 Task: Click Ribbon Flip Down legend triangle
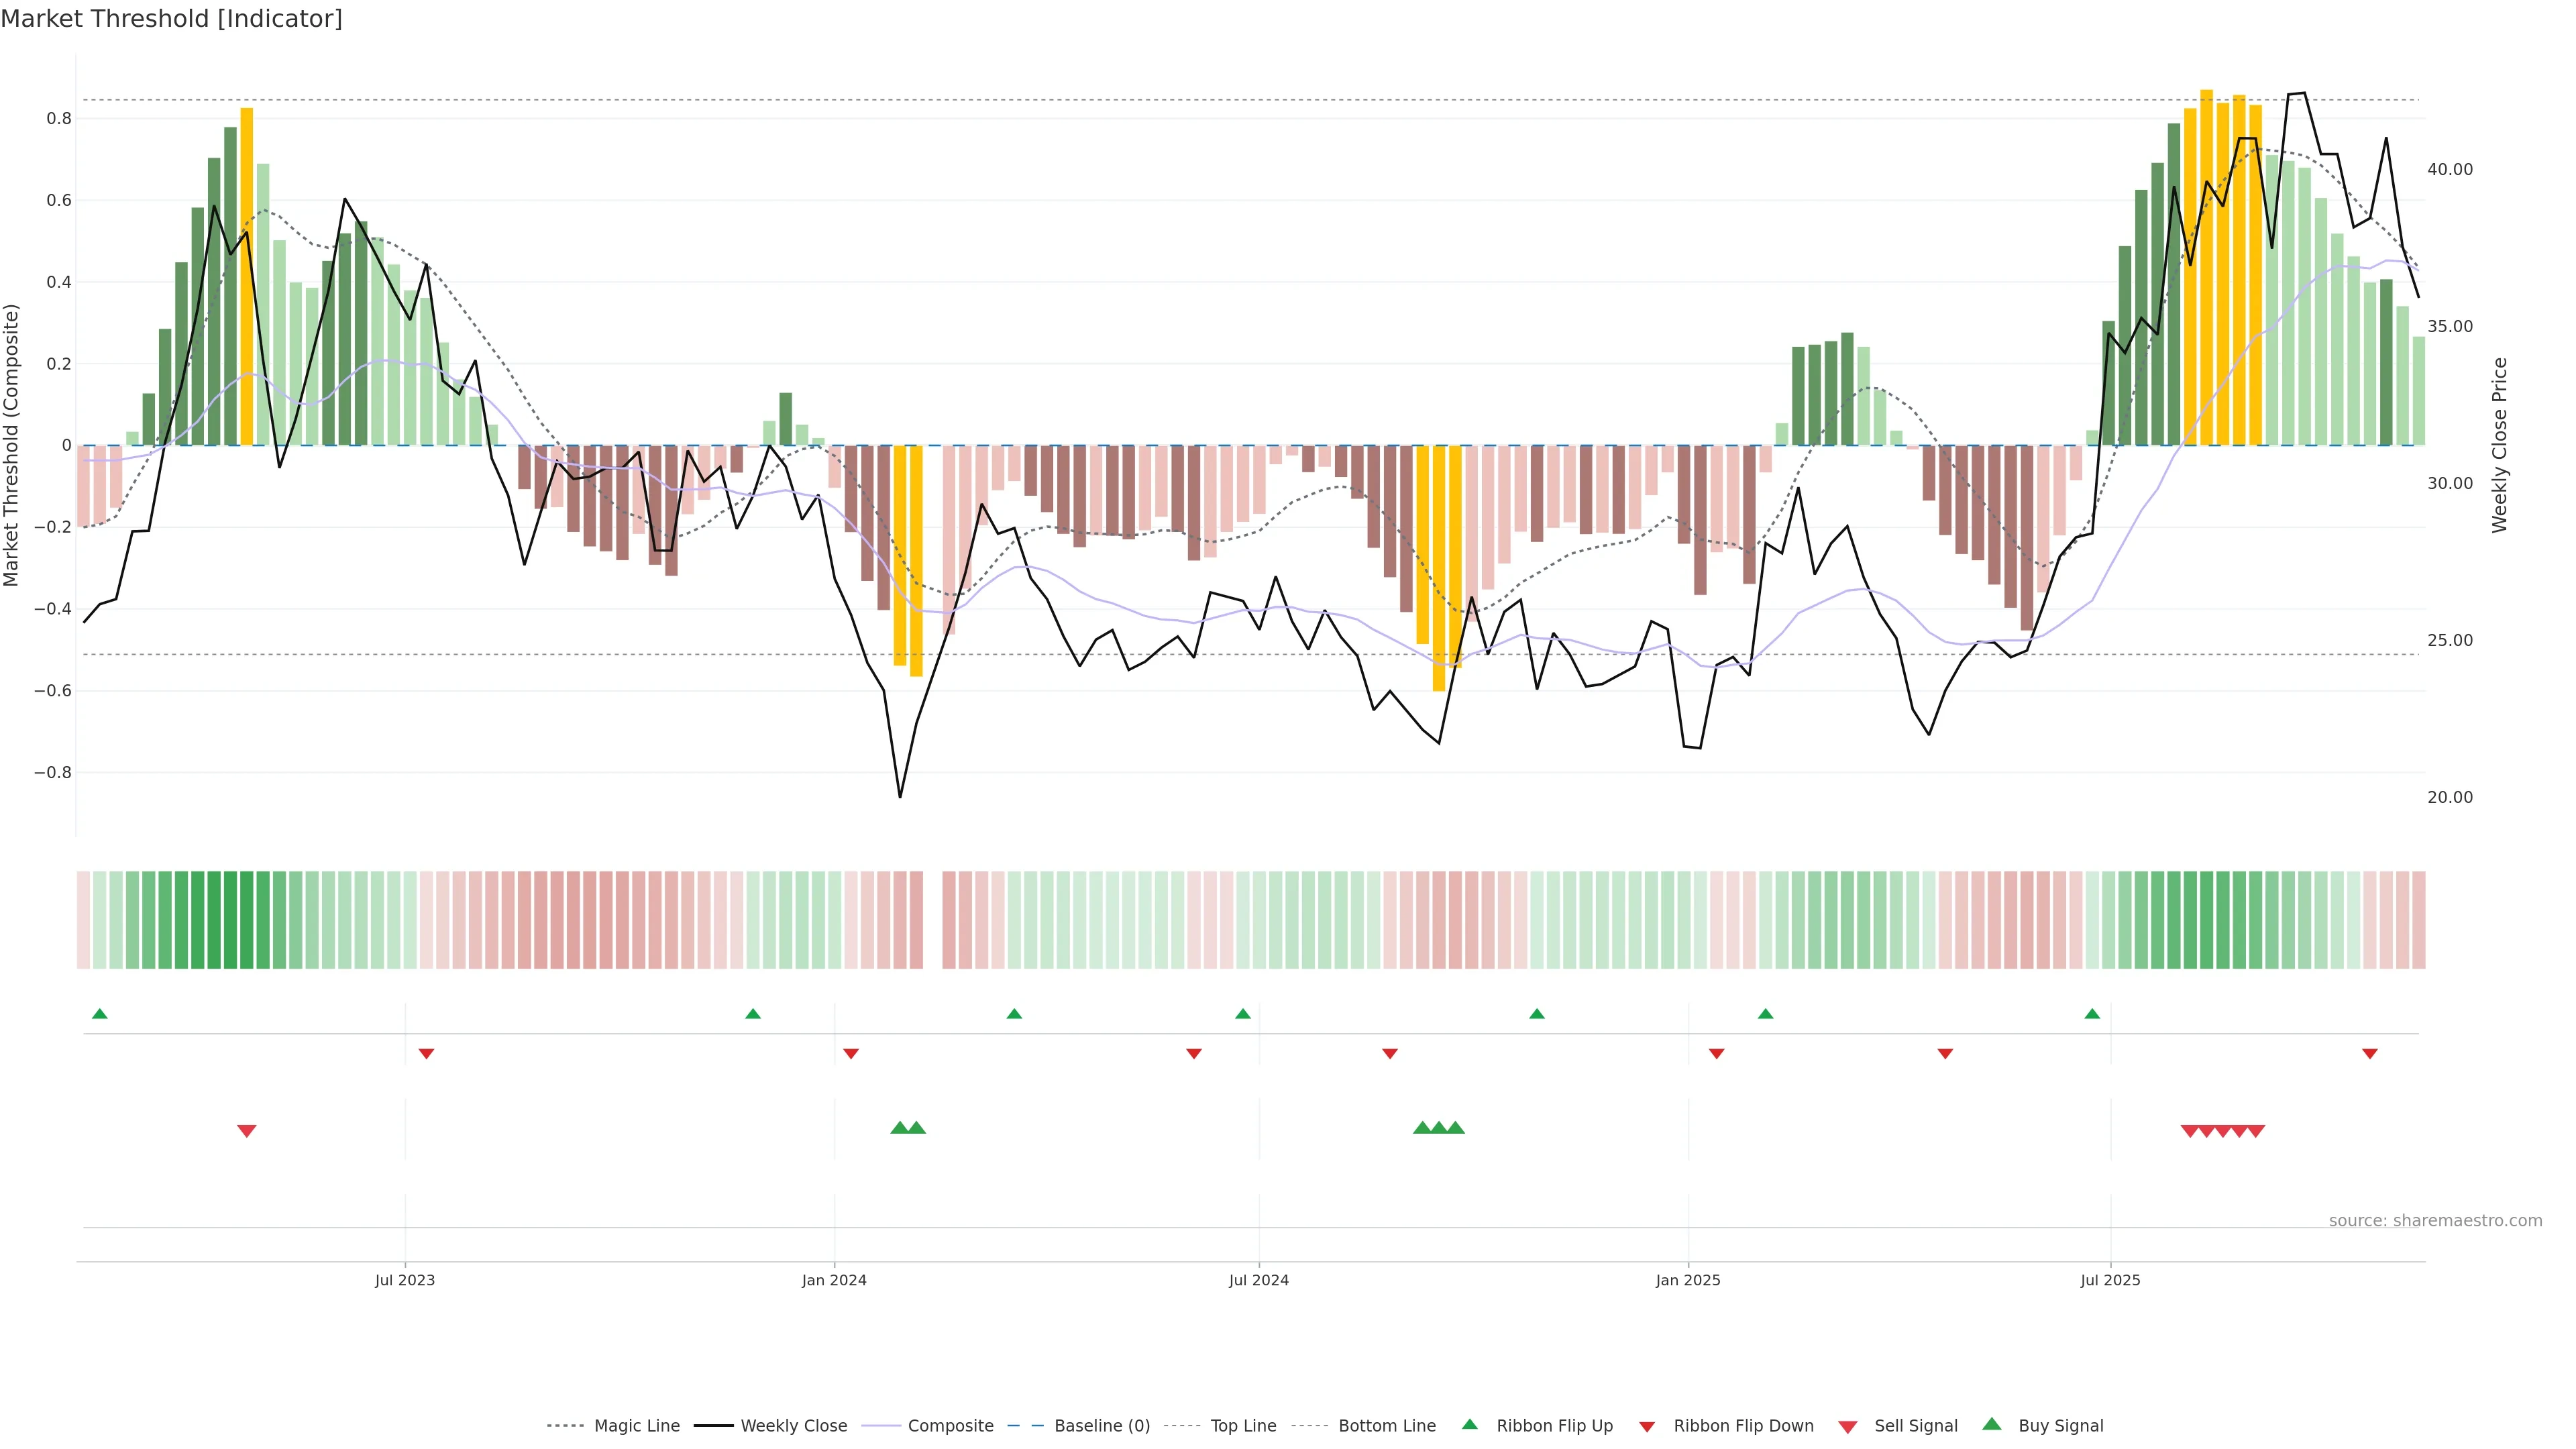pos(1647,1427)
